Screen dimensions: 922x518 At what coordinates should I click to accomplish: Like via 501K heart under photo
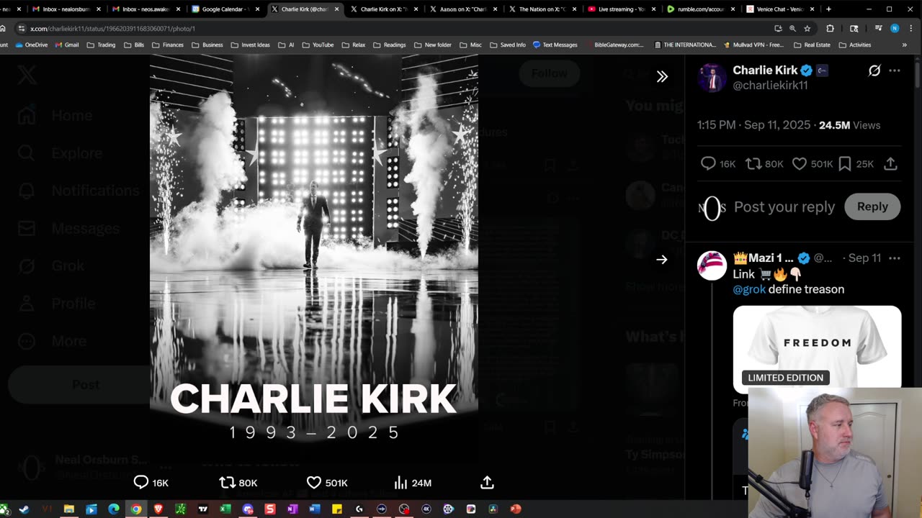coord(327,483)
